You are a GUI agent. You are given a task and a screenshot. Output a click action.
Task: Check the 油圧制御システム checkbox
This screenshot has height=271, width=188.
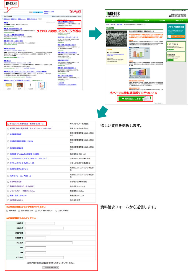pos(8,200)
